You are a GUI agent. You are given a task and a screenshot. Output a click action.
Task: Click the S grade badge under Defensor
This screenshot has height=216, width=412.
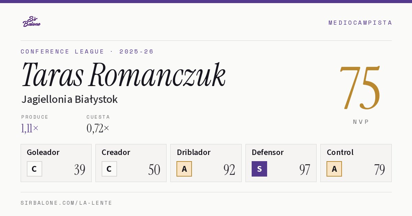(259, 169)
